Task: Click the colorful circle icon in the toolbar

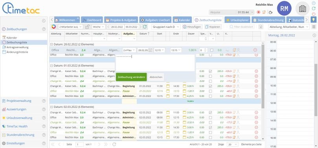Action: [53, 27]
